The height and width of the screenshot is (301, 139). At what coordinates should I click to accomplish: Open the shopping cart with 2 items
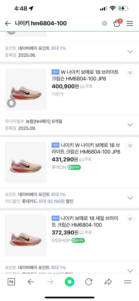click(117, 23)
